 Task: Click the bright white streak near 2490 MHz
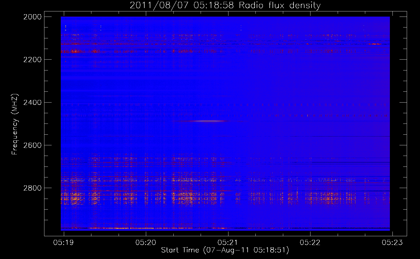pos(206,121)
